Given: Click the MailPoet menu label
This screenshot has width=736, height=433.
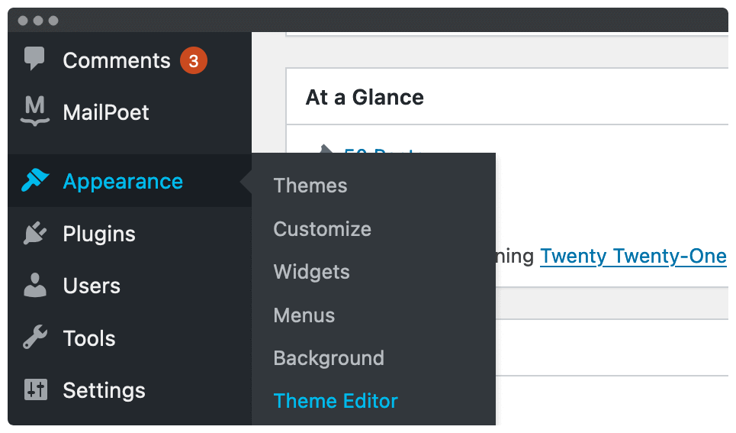Looking at the screenshot, I should coord(105,112).
